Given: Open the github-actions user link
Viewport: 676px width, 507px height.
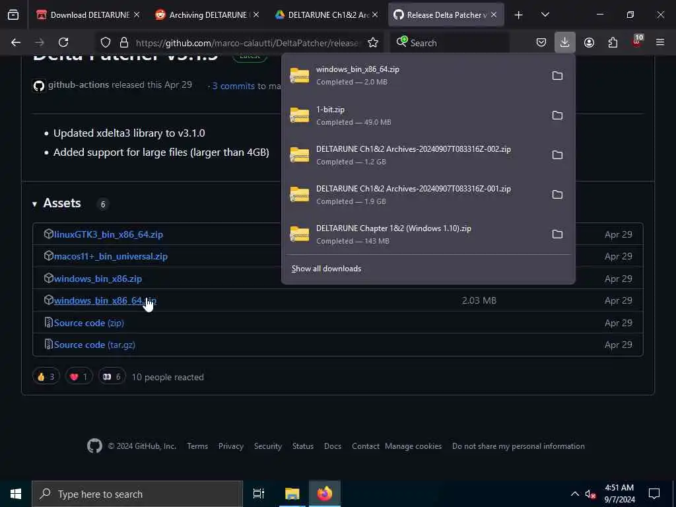Looking at the screenshot, I should [x=79, y=85].
